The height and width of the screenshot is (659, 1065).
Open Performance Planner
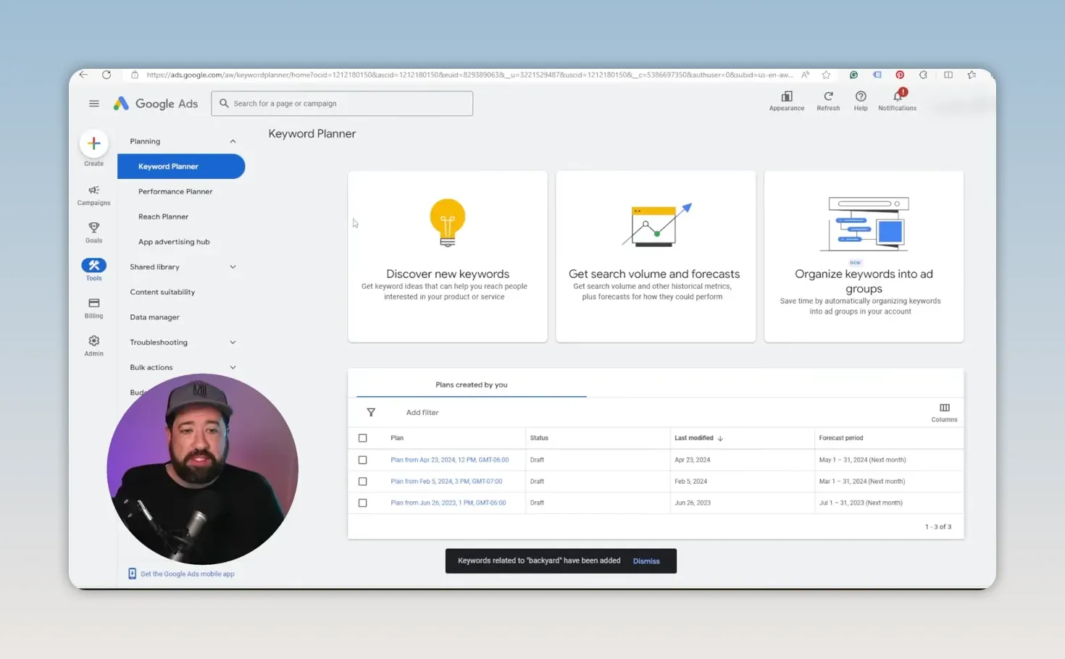tap(175, 192)
